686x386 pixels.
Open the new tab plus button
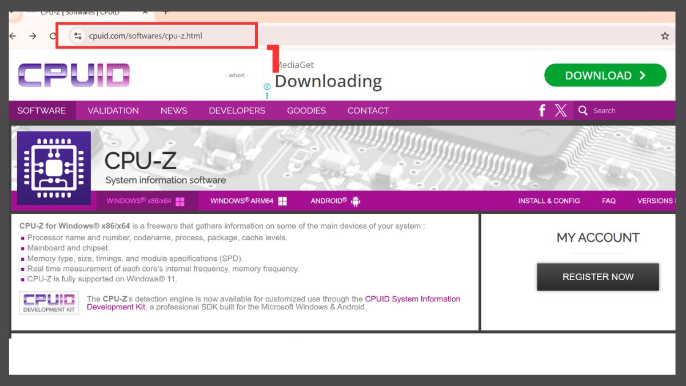166,12
